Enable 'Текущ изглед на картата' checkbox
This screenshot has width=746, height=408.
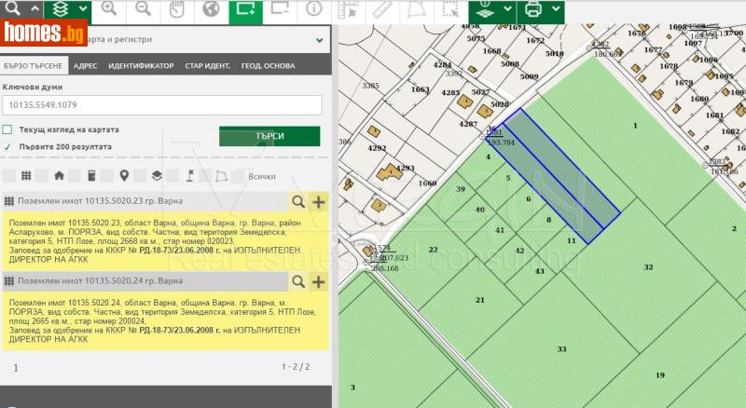(x=8, y=130)
